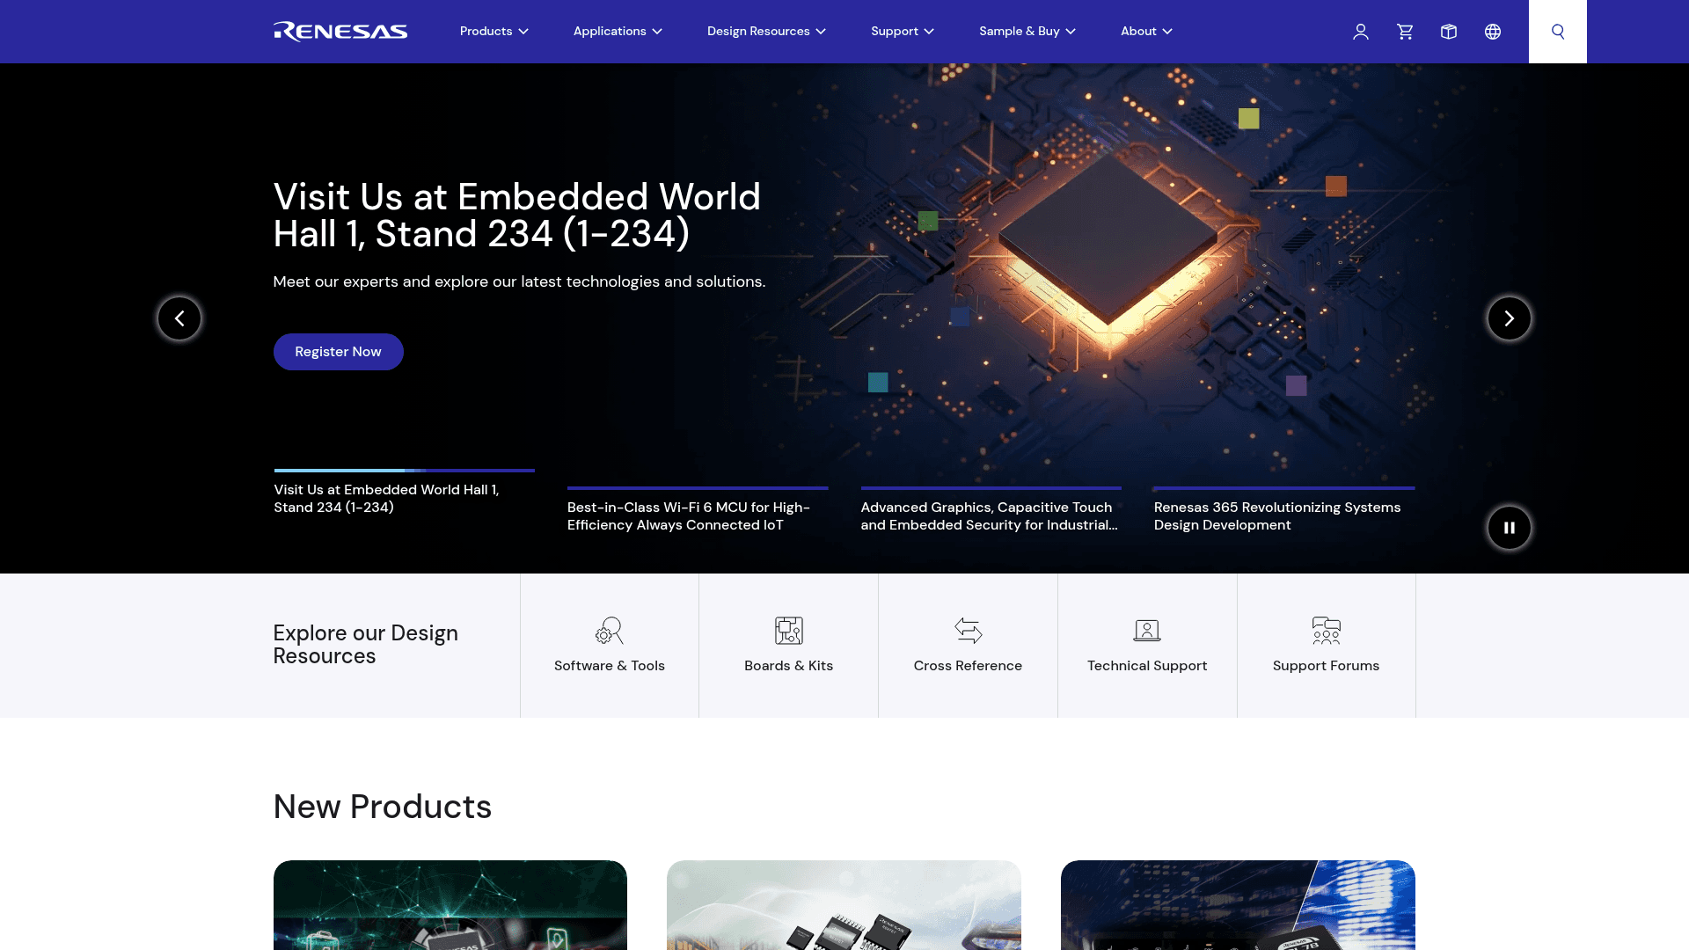
Task: Click the search magnifier icon
Action: pos(1557,32)
